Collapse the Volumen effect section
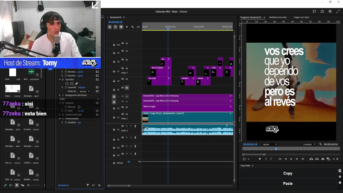The width and height of the screenshot is (343, 193). tap(60, 103)
